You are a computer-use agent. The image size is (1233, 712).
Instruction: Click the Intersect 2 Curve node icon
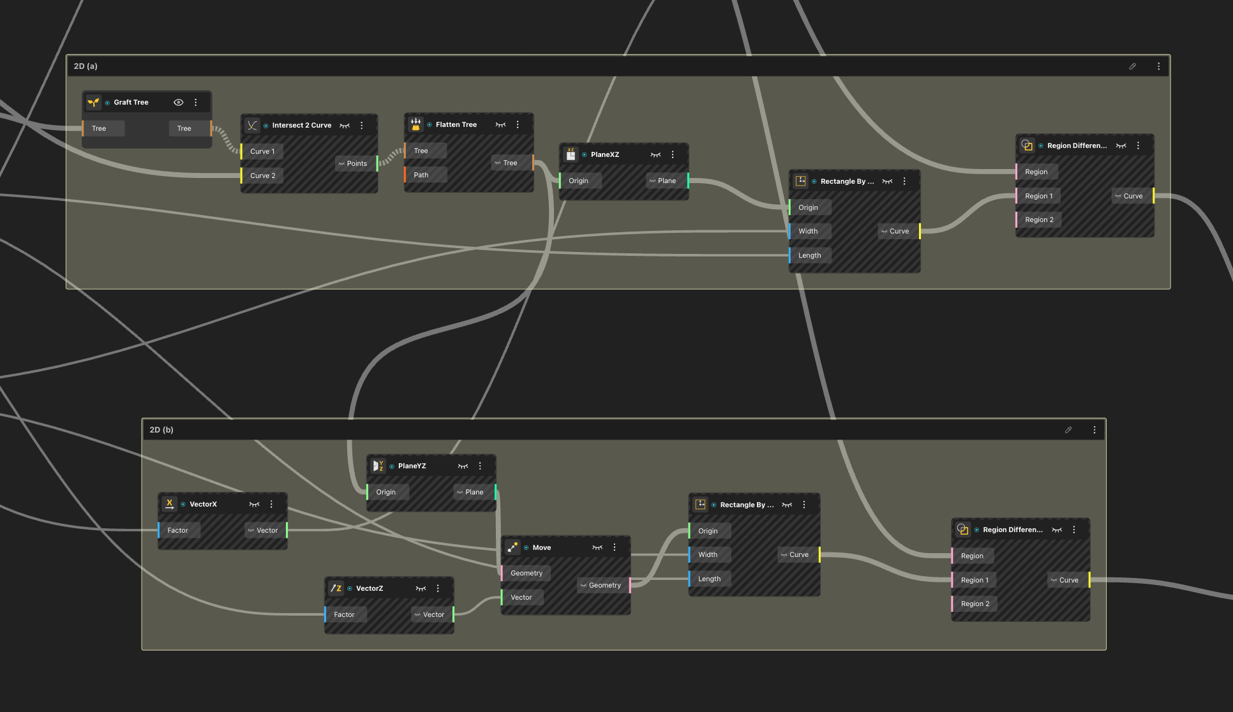(x=252, y=125)
